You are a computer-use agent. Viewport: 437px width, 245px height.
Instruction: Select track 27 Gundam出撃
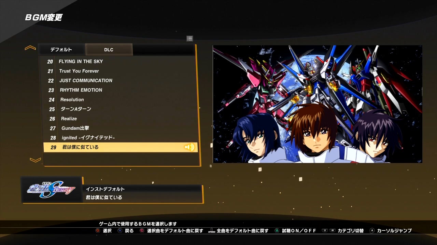(x=120, y=128)
